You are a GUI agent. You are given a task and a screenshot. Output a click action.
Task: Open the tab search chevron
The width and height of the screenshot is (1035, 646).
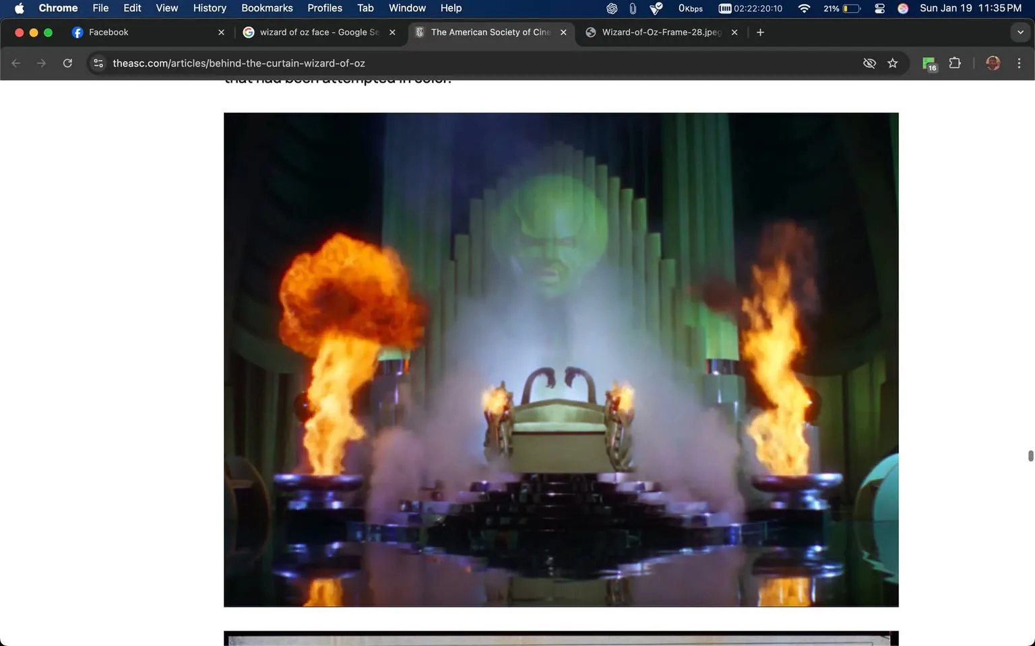tap(1020, 32)
